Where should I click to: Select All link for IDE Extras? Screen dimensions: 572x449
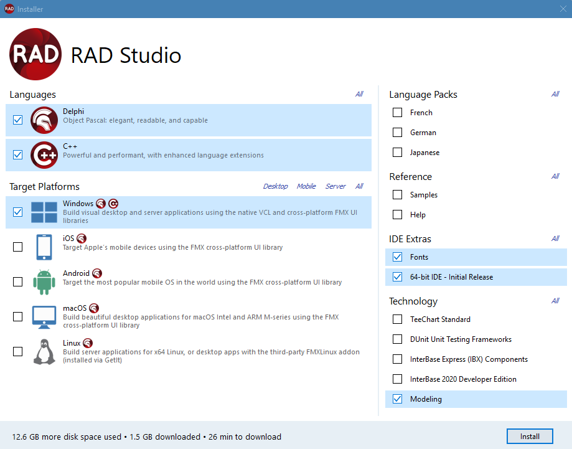tap(555, 239)
